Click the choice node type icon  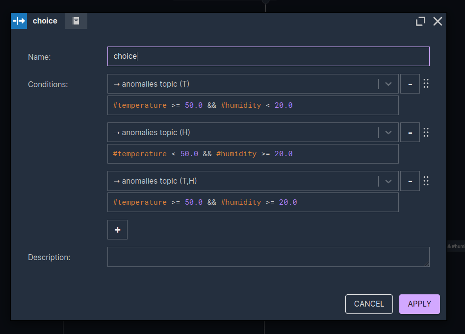pos(19,21)
